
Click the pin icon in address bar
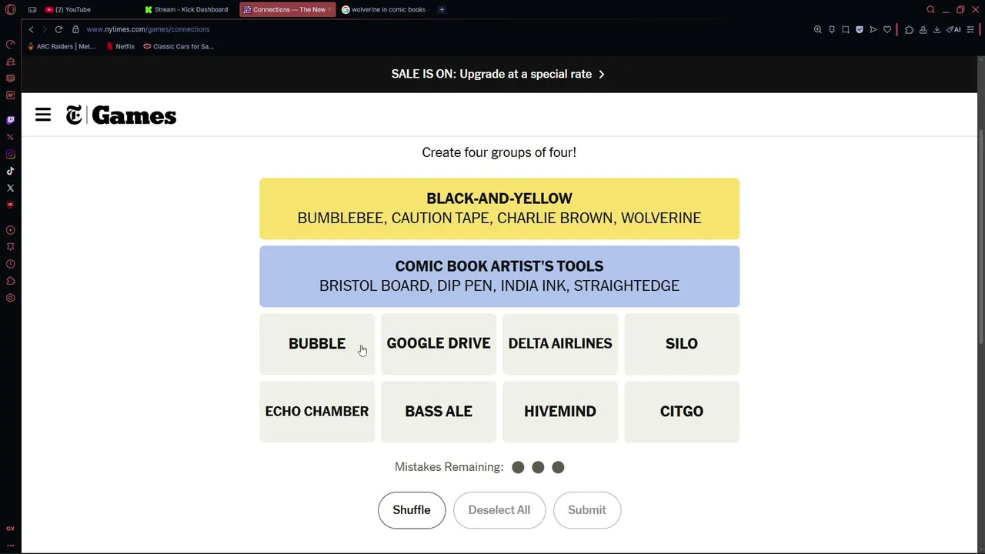(x=832, y=29)
